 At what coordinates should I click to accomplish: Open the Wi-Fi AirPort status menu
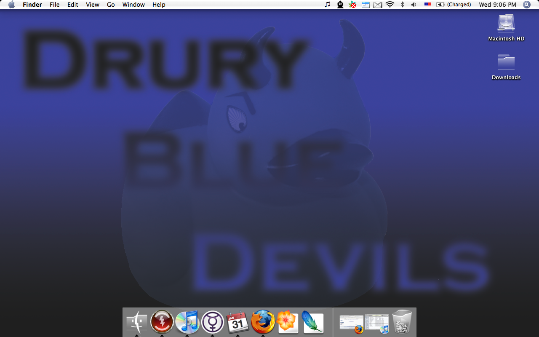pos(390,5)
